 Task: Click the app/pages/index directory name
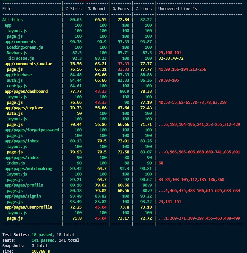point(22,158)
